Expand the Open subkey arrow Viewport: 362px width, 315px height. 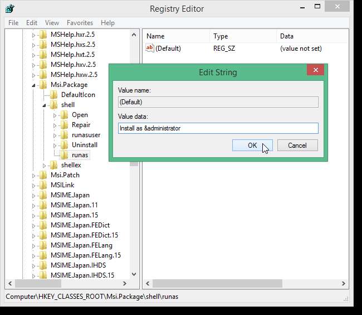55,115
